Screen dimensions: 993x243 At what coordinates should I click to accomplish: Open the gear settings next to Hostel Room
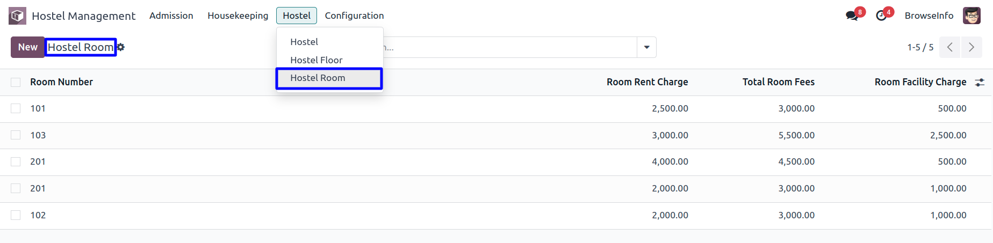(121, 47)
